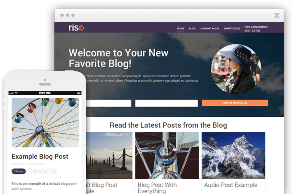
Task: Focus the middle signup input field
Action: pos(166,103)
